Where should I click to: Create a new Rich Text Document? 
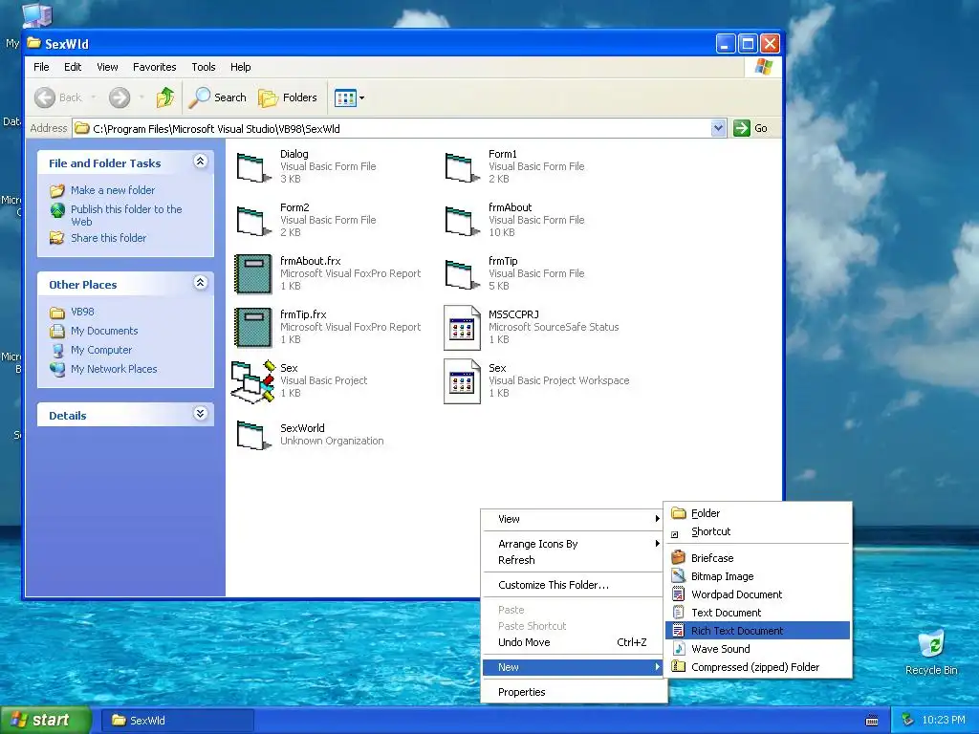[757, 631]
